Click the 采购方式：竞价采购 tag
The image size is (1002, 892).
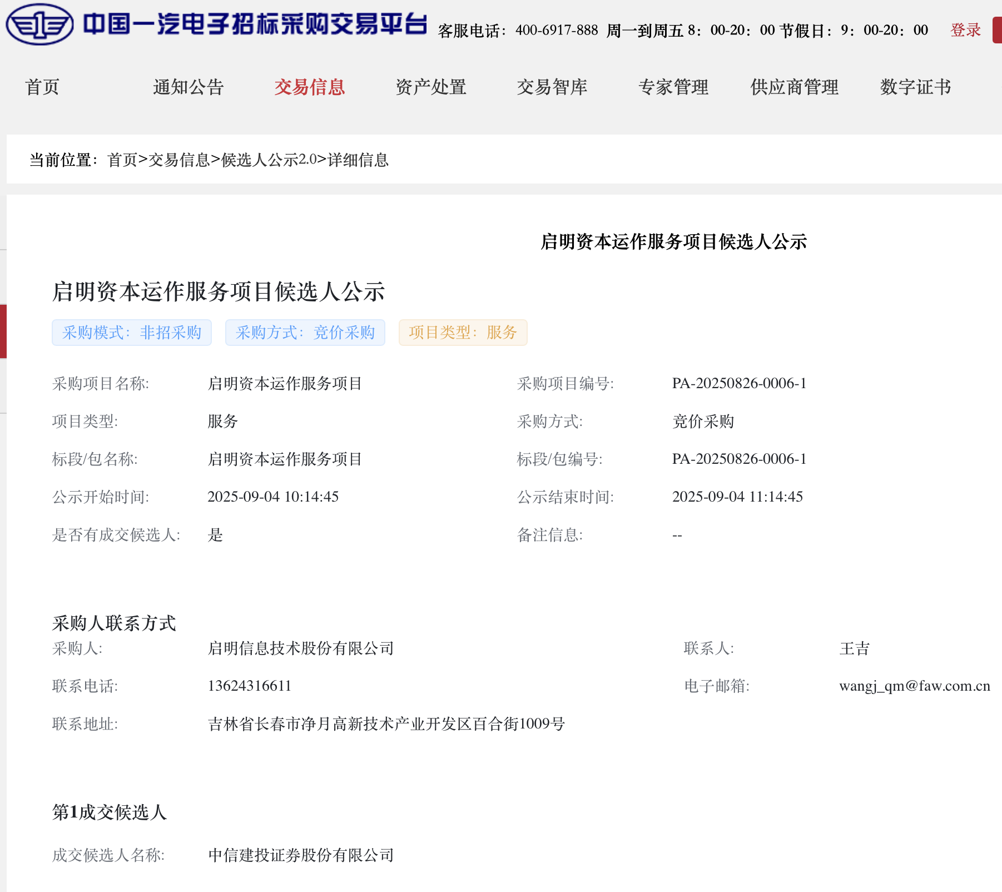(x=305, y=333)
